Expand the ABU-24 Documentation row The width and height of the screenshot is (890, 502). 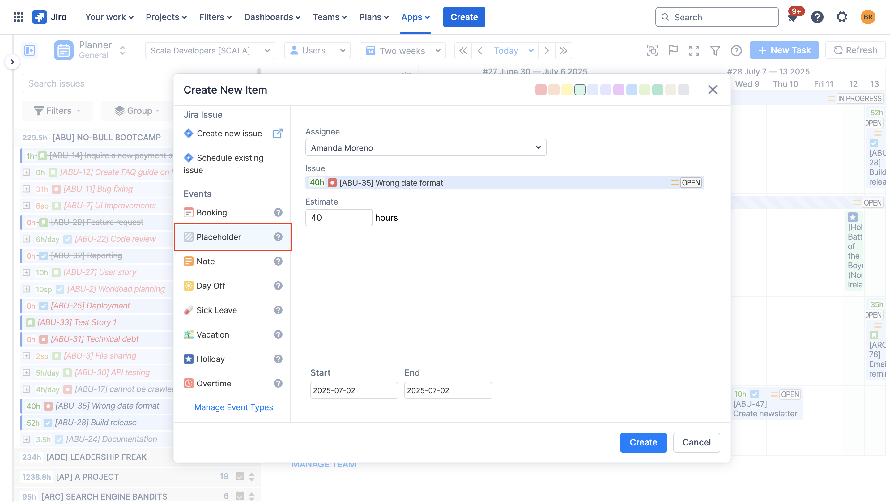click(26, 439)
